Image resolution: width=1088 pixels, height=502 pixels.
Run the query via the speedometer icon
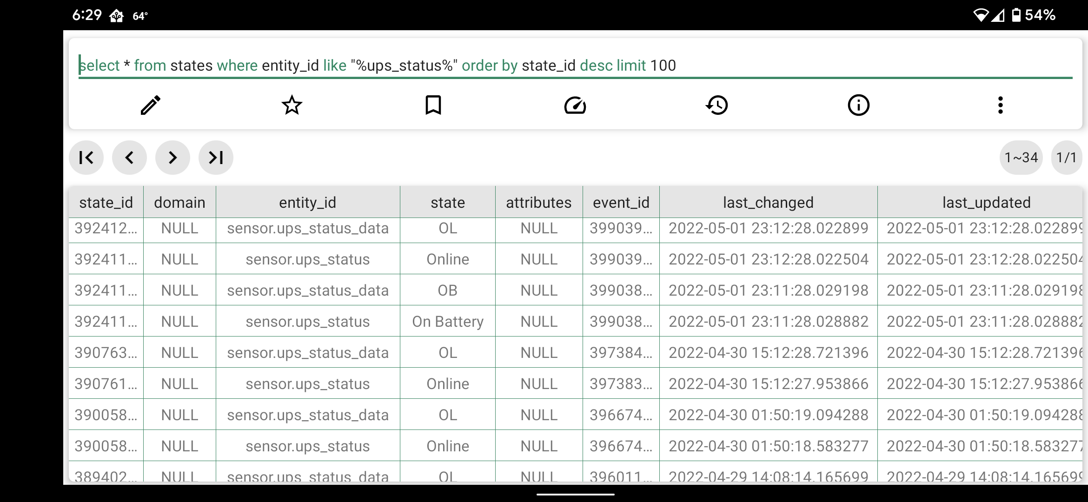tap(576, 106)
